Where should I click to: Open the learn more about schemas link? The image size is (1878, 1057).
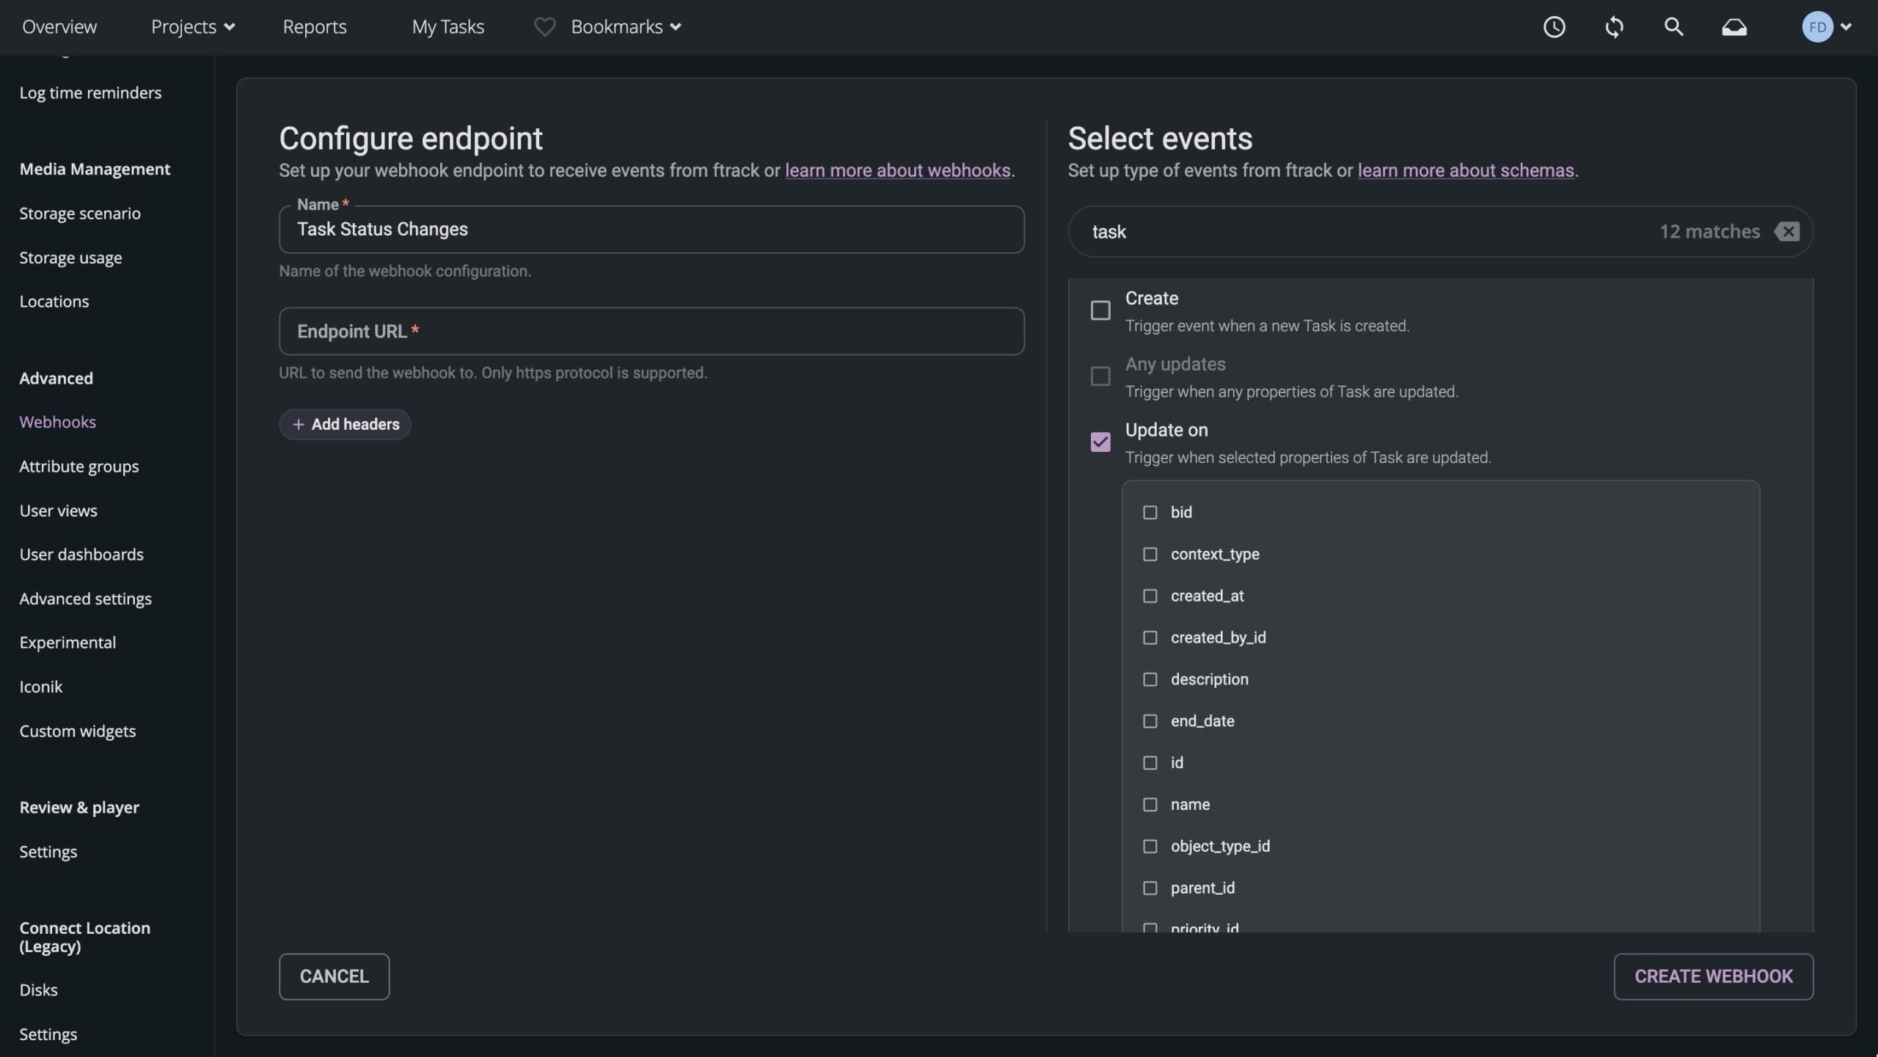[1464, 170]
